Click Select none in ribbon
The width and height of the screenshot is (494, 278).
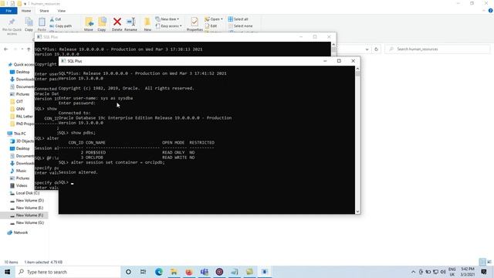pyautogui.click(x=240, y=25)
